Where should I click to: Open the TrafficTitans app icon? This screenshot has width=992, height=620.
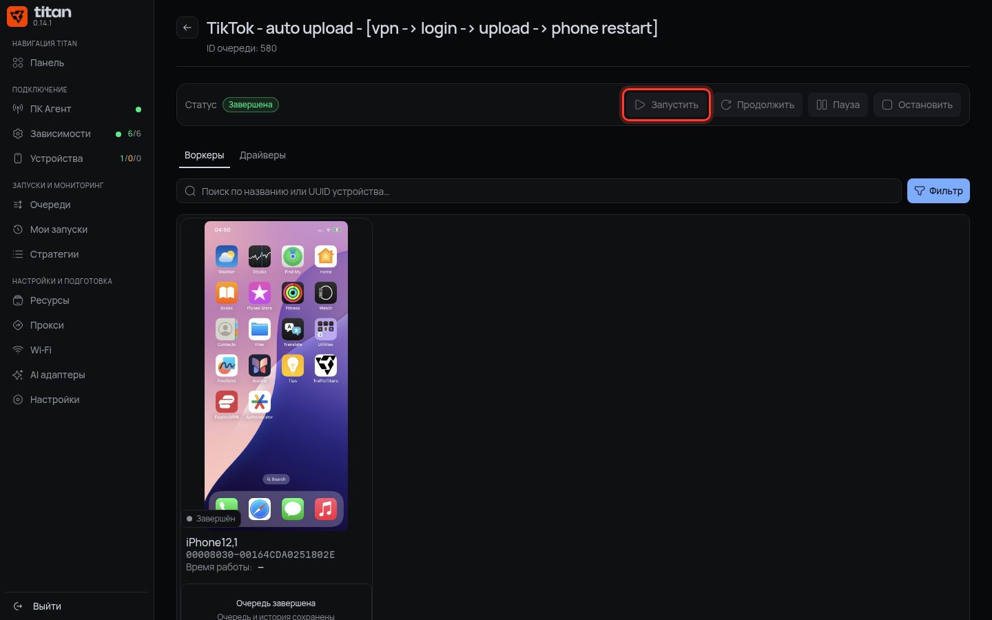coord(326,365)
